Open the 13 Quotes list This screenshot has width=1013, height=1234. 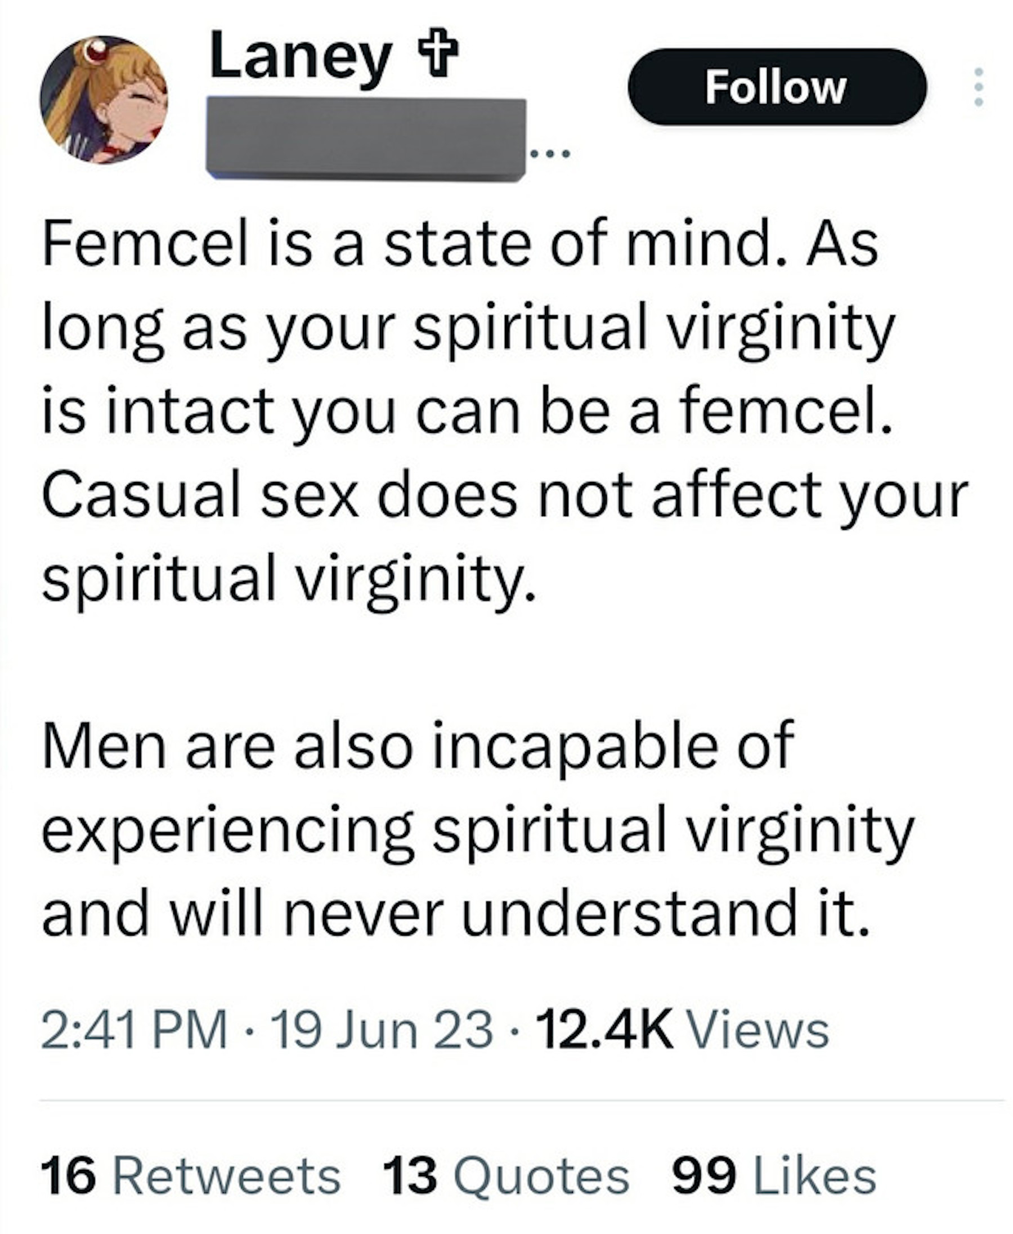(506, 1175)
